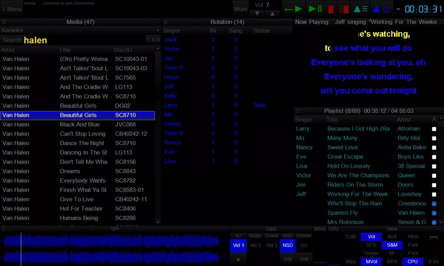Image resolution: width=444 pixels, height=266 pixels.
Task: Click the blue smiley face icon
Action: (386, 9)
